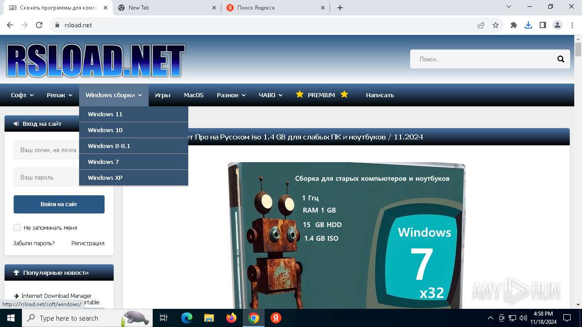Select Windows 8-8.1 from the dropdown
This screenshot has width=582, height=327.
tap(134, 146)
